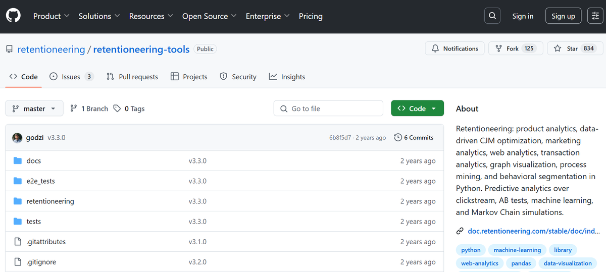Switch to the Pull requests tab
606x272 pixels.
coord(132,77)
